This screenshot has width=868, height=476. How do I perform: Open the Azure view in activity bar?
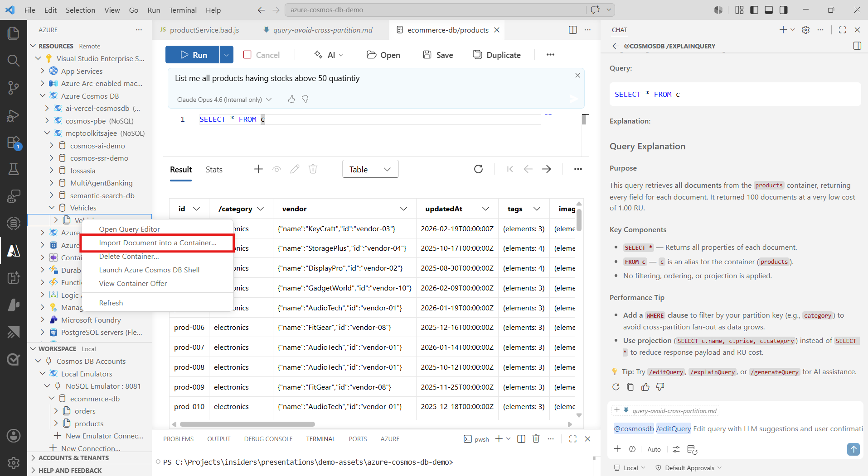[14, 251]
